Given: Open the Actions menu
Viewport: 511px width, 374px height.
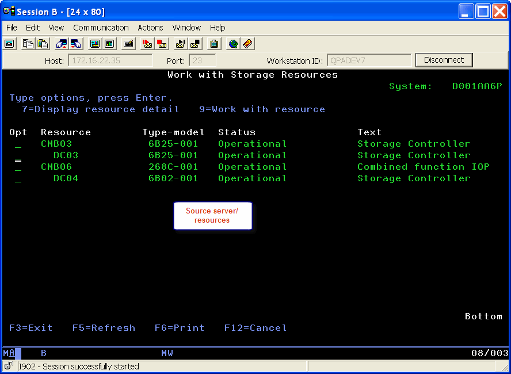Looking at the screenshot, I should 150,28.
